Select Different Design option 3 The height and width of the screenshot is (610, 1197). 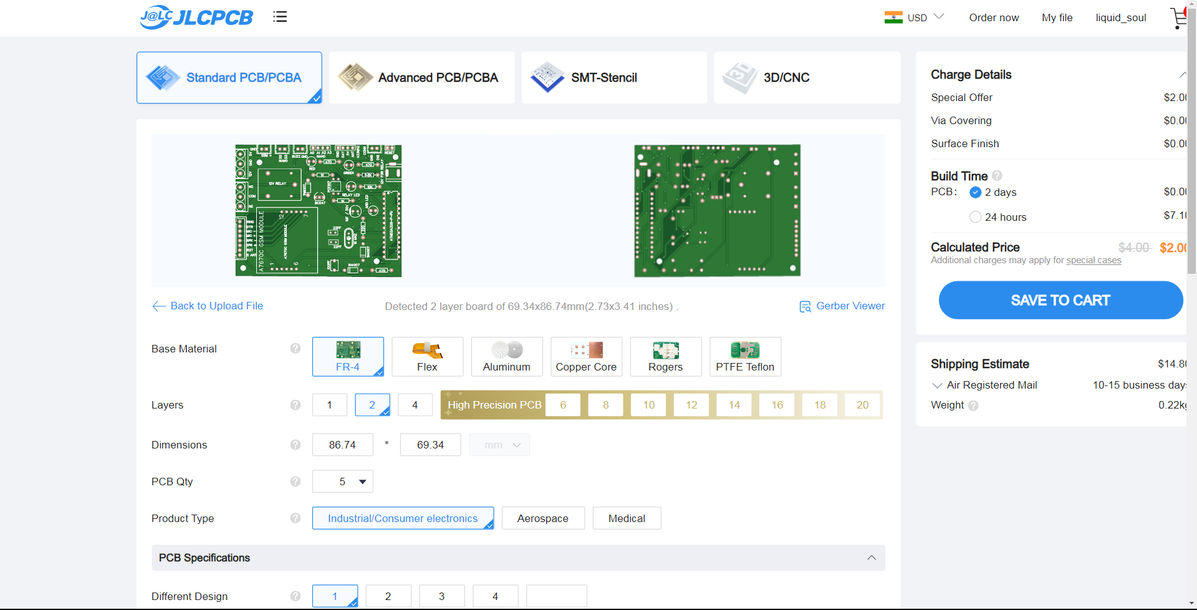coord(442,596)
